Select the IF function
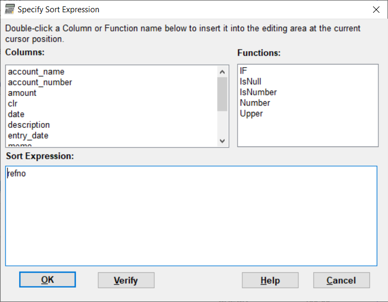 (244, 71)
